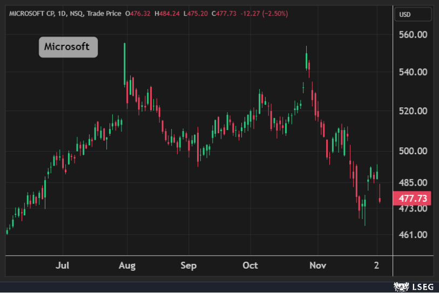Click the 461.00 price axis label
The width and height of the screenshot is (439, 293).
click(x=413, y=235)
